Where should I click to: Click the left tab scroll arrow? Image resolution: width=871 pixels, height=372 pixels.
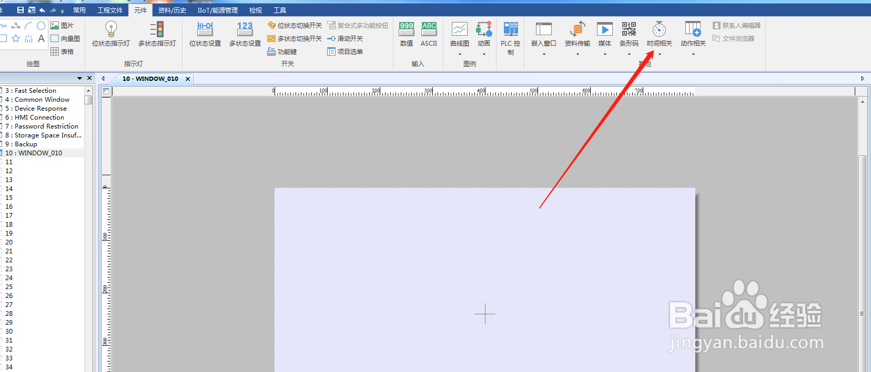pos(103,79)
